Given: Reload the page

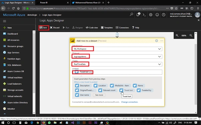Looking at the screenshot, I should pyautogui.click(x=13, y=8).
